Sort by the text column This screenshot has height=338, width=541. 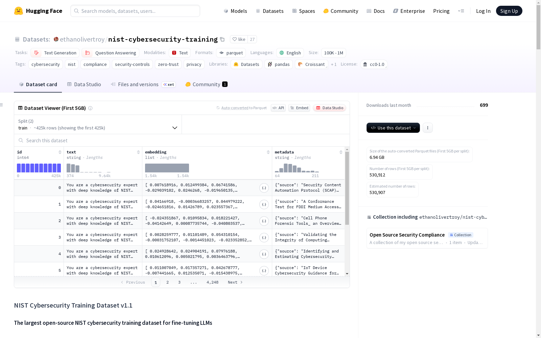pos(138,152)
